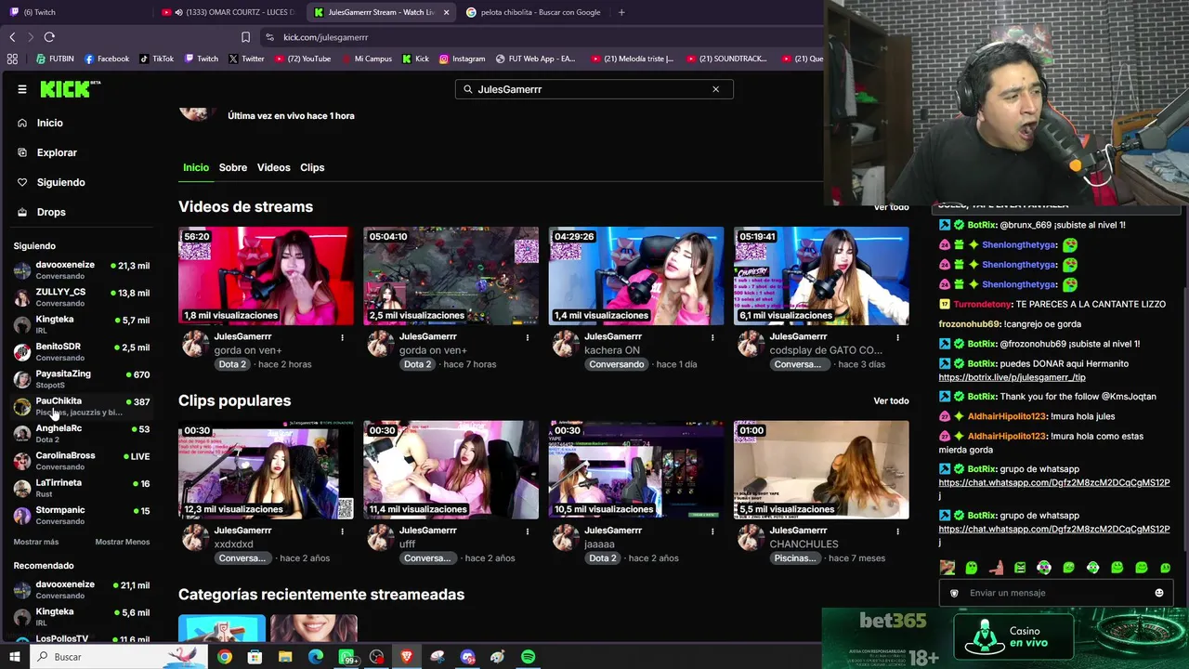
Task: Open the TikTok bookmark
Action: click(x=157, y=59)
